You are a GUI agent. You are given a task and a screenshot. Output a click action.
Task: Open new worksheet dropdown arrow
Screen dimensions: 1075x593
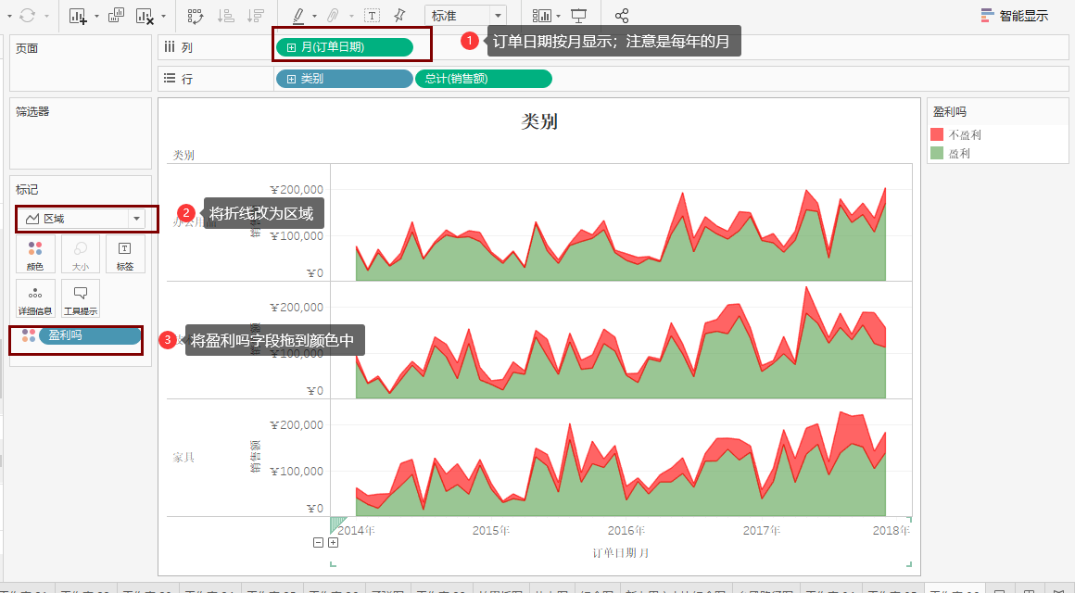(96, 16)
